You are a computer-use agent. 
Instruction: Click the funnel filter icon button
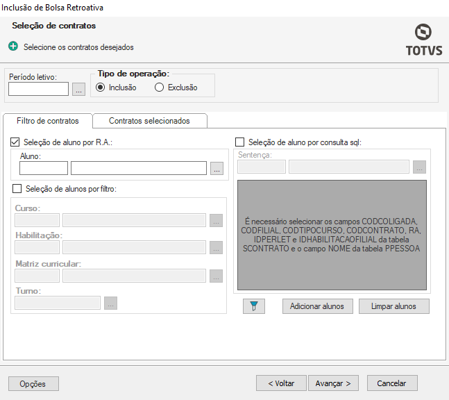(x=254, y=306)
